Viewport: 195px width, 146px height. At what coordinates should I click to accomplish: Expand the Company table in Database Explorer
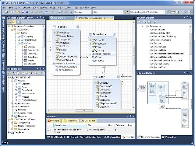pos(19,36)
